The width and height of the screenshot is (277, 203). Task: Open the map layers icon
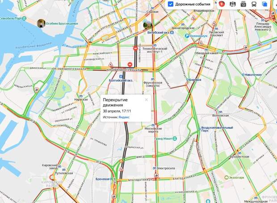(x=264, y=4)
